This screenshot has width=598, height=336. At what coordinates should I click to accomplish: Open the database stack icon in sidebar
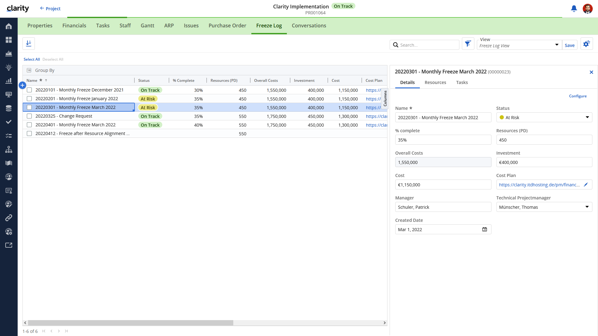9,108
